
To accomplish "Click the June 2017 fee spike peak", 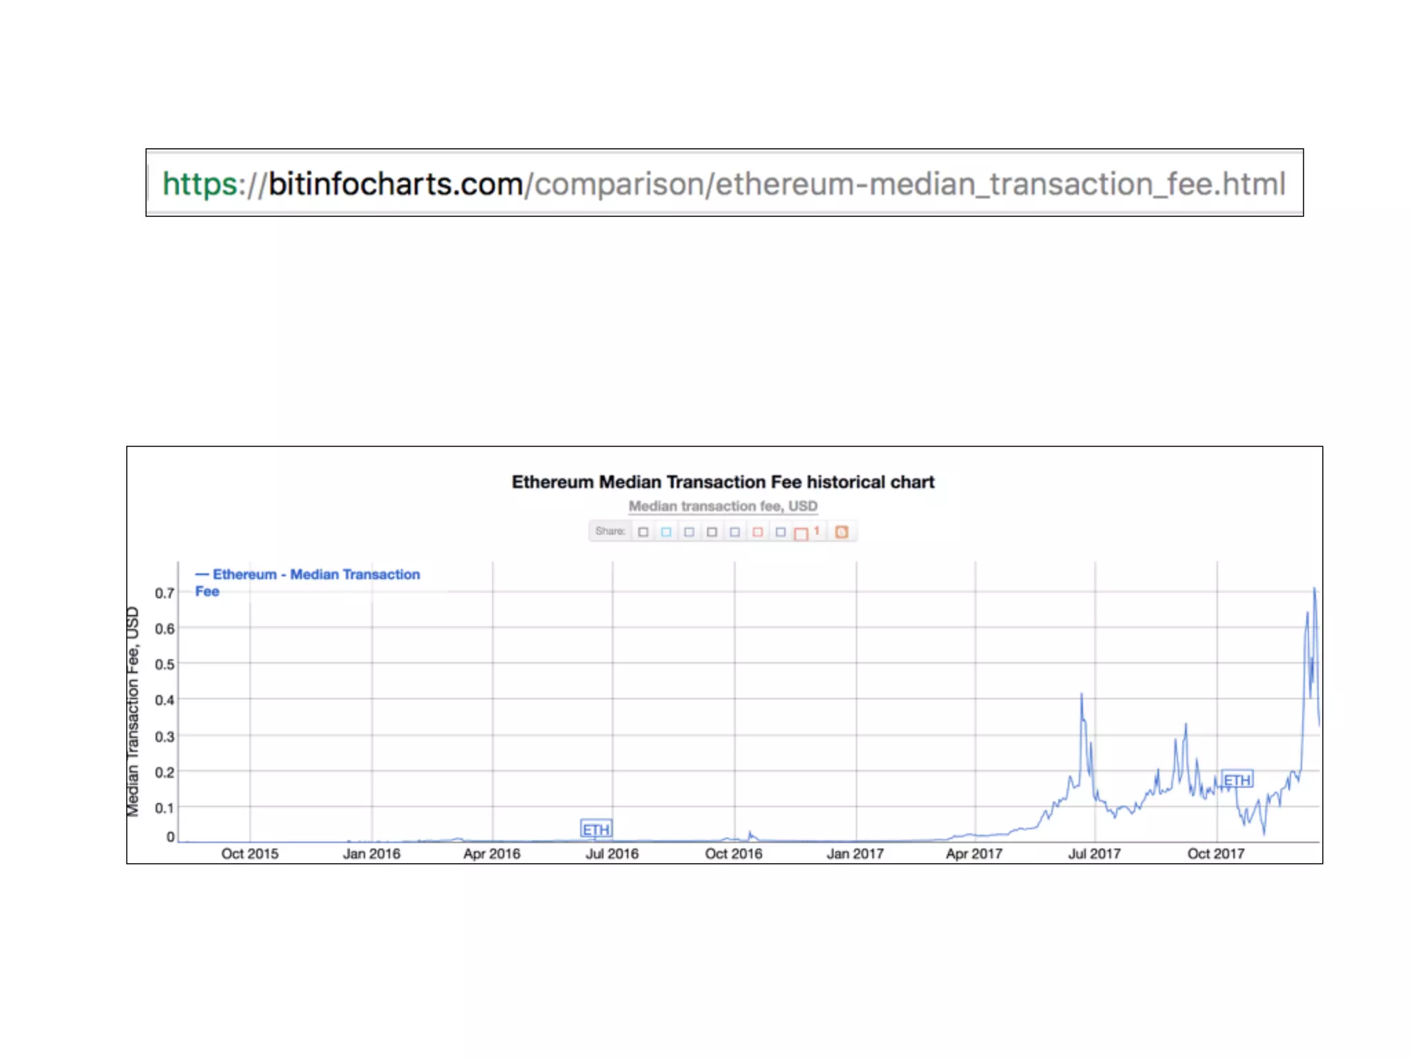I will point(1082,694).
